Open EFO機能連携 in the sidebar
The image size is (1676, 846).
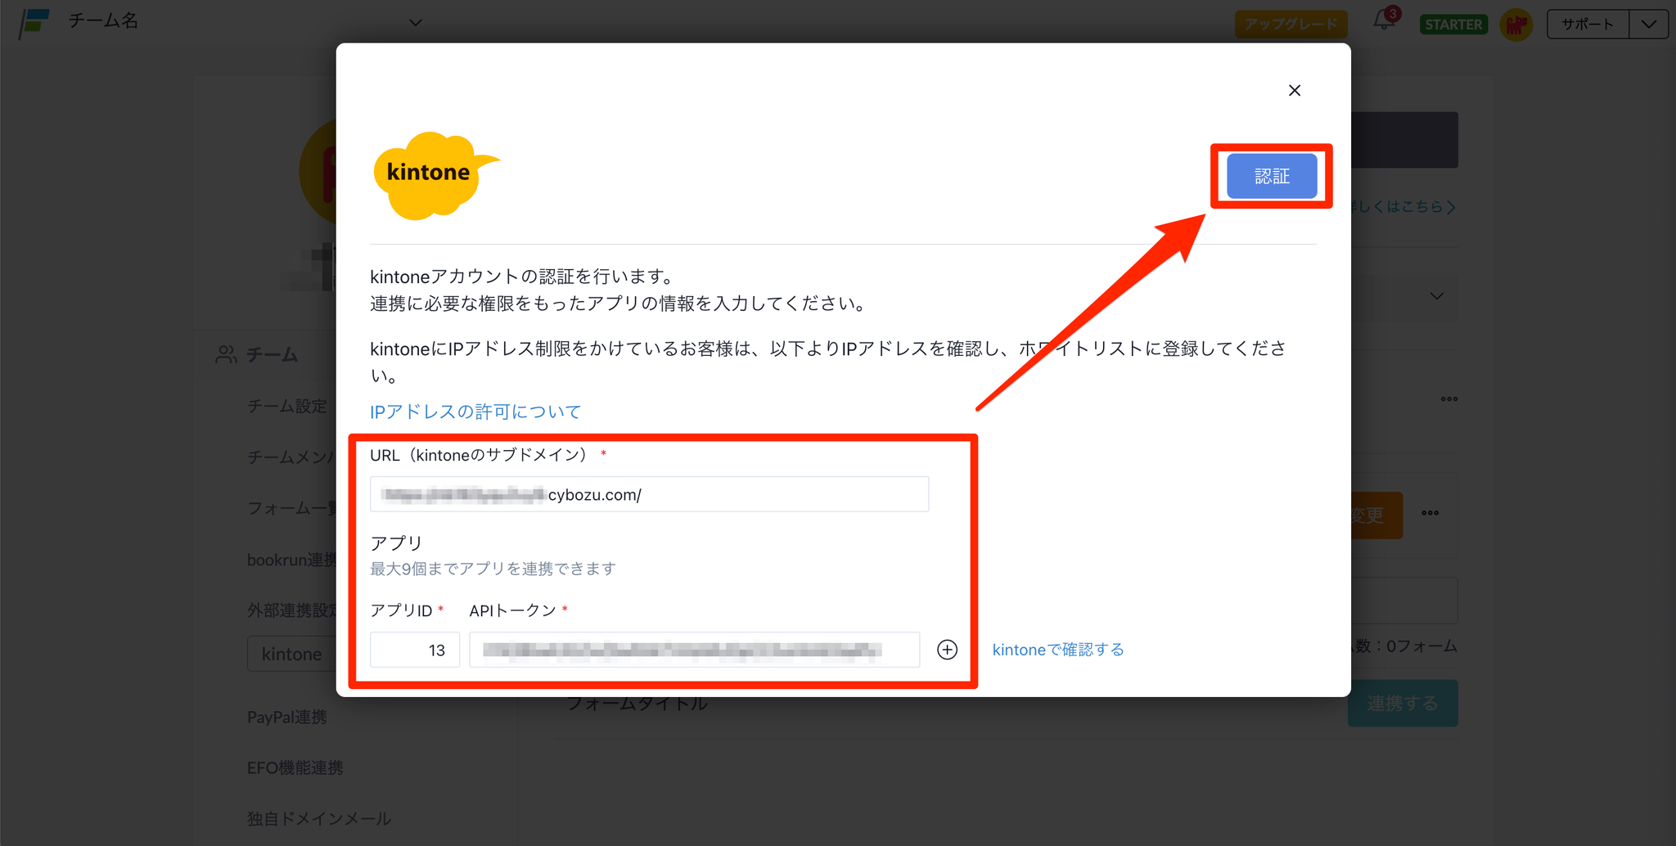(x=295, y=767)
